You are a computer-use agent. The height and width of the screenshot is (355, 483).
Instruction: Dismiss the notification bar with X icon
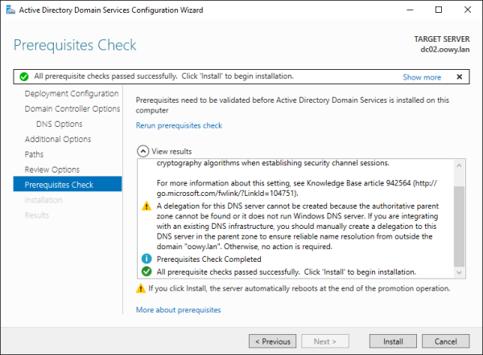coord(459,77)
